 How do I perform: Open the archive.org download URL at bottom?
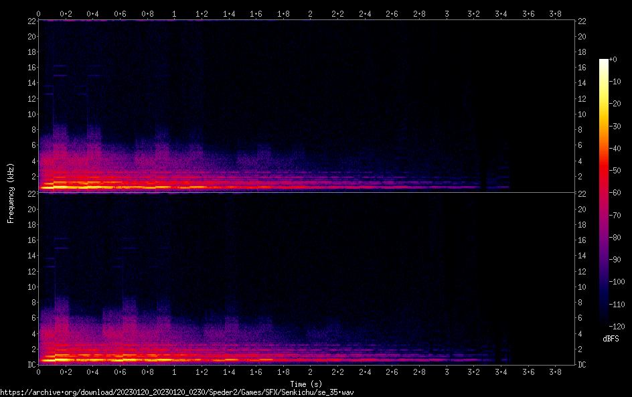177,392
